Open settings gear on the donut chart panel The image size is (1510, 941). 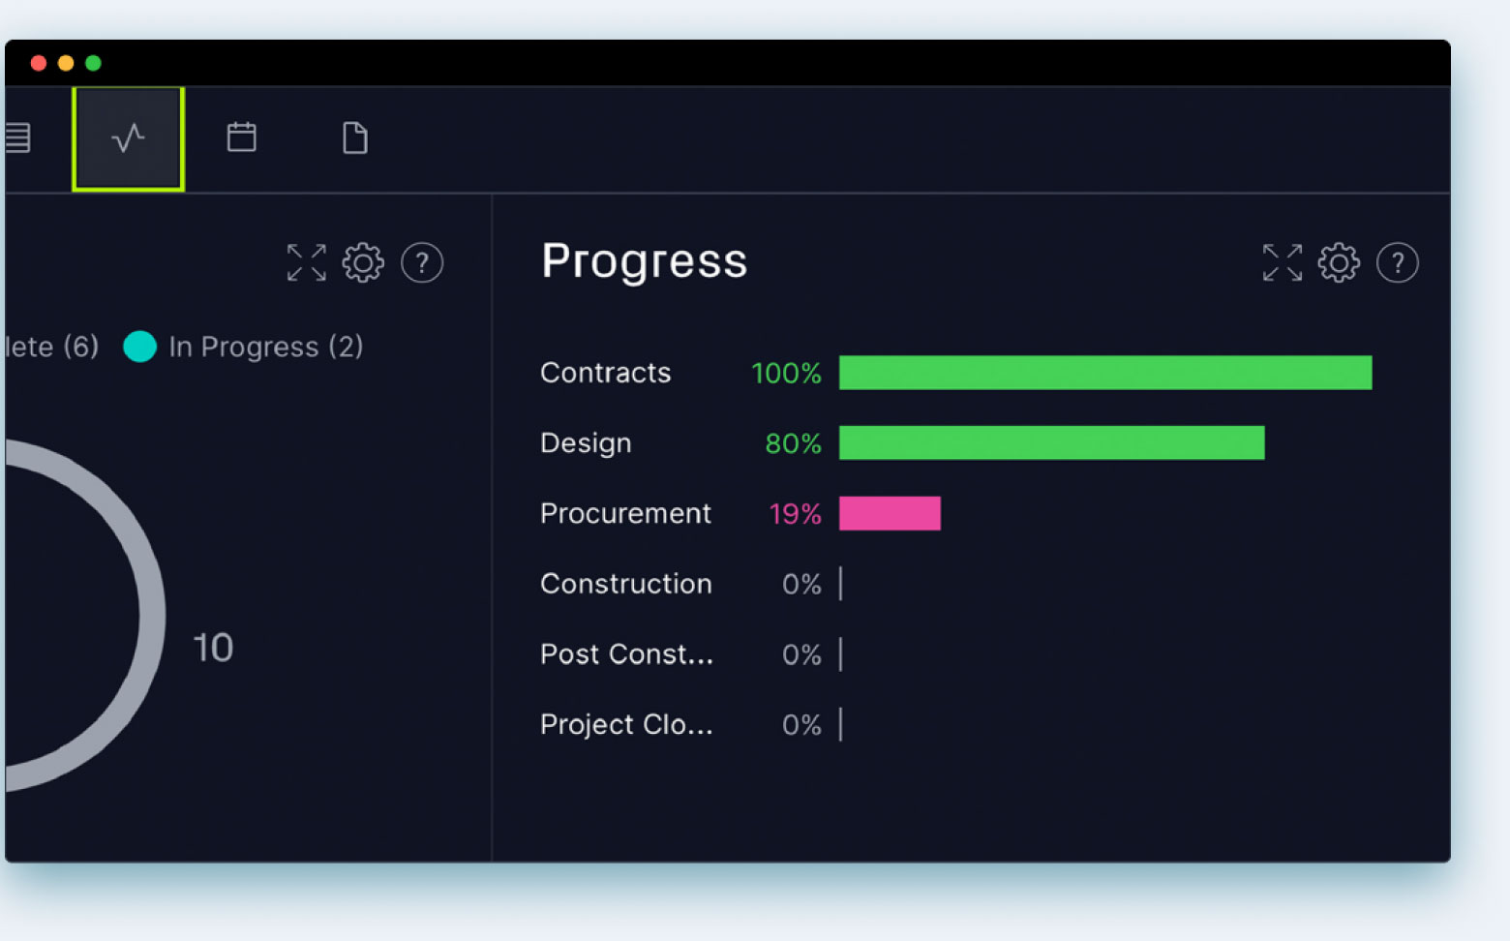click(x=363, y=262)
